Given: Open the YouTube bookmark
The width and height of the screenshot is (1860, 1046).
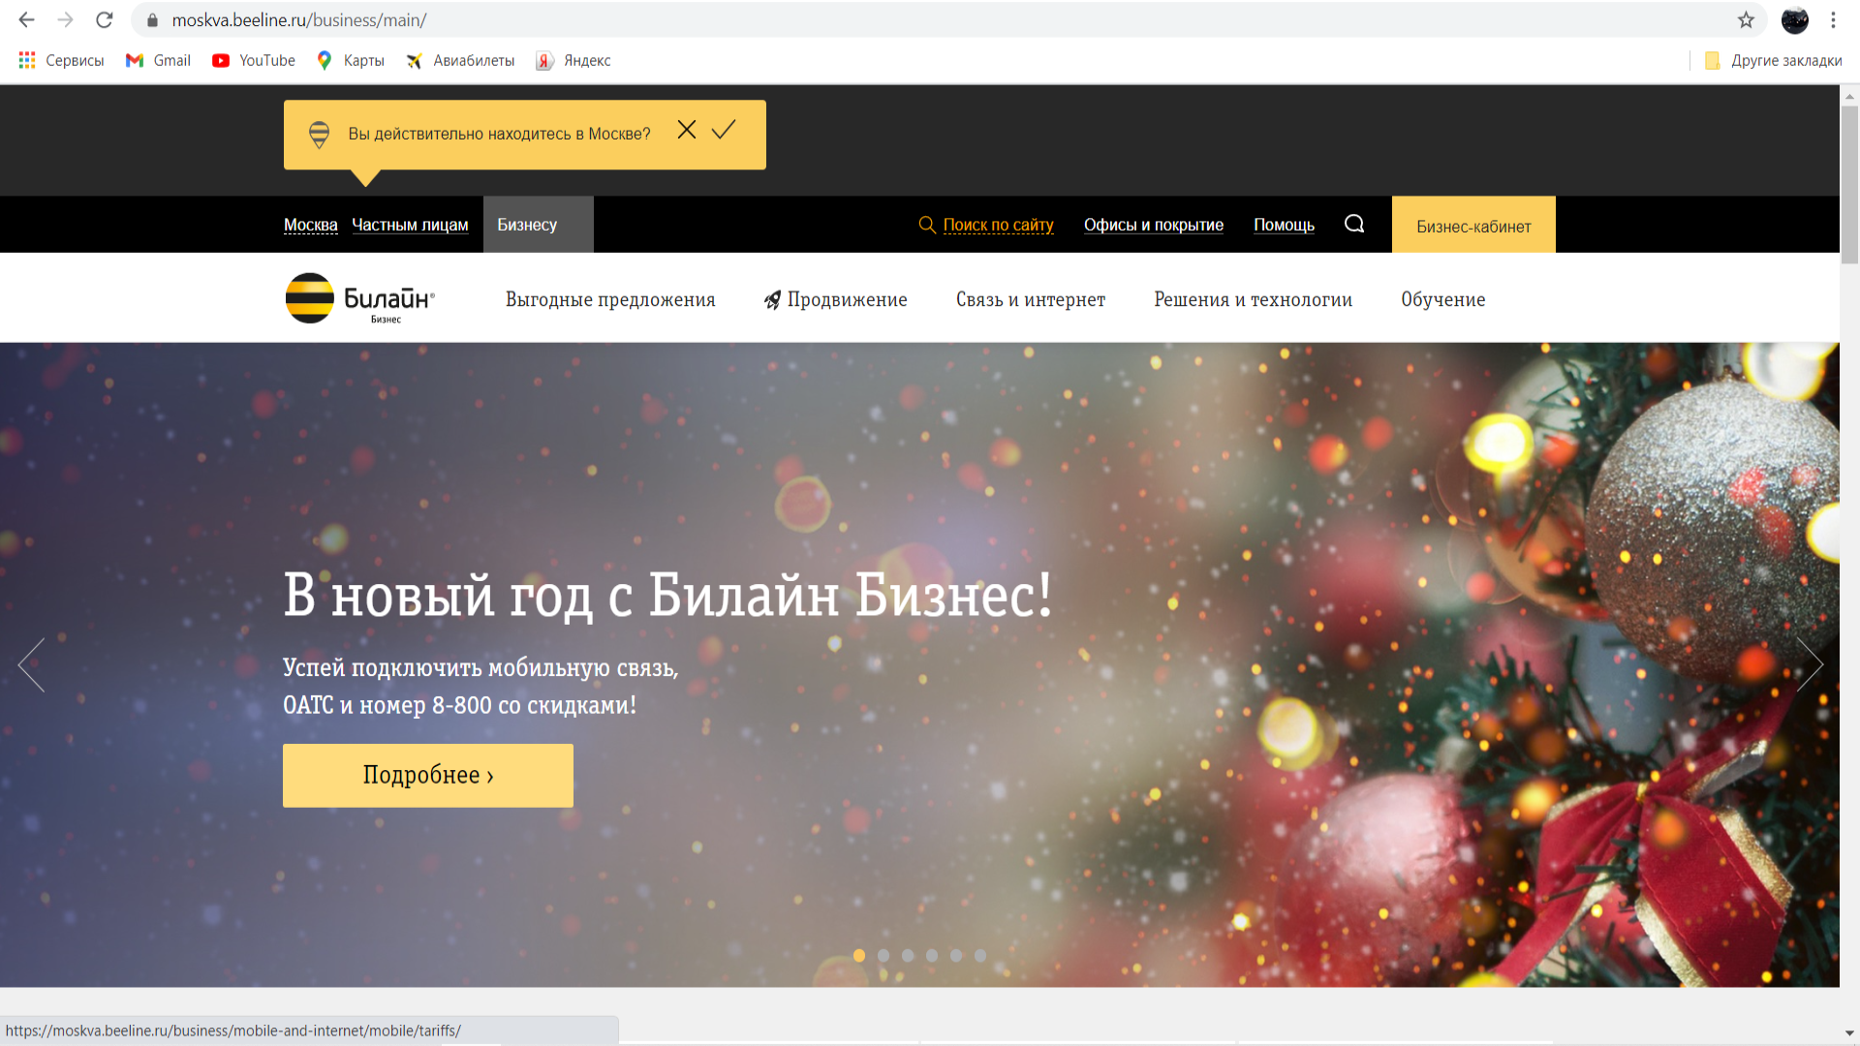Looking at the screenshot, I should [254, 60].
